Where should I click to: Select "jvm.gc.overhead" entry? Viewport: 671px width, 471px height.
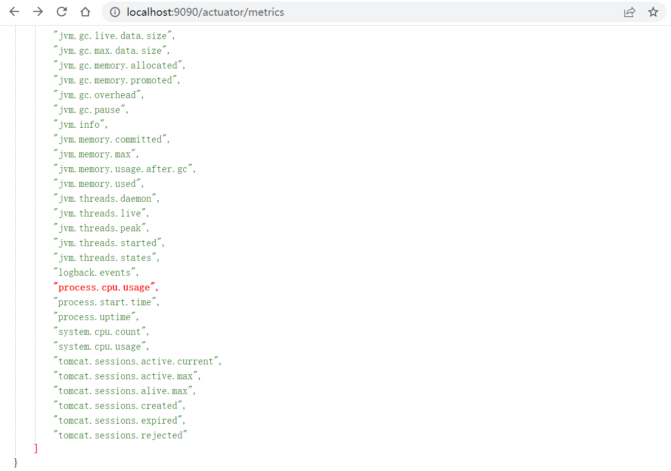[x=97, y=95]
